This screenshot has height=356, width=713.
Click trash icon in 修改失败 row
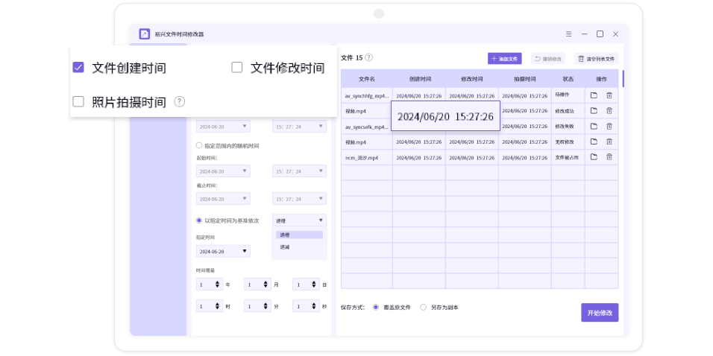(609, 126)
